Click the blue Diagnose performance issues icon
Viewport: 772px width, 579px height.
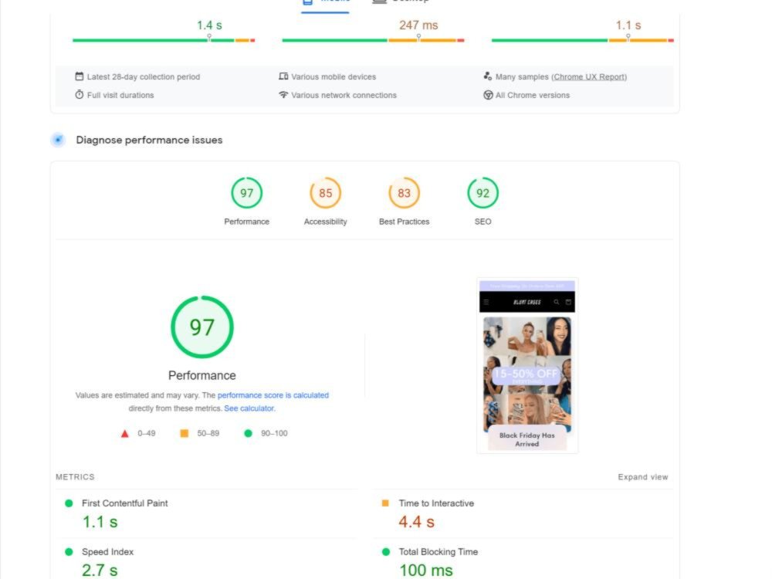tap(58, 140)
